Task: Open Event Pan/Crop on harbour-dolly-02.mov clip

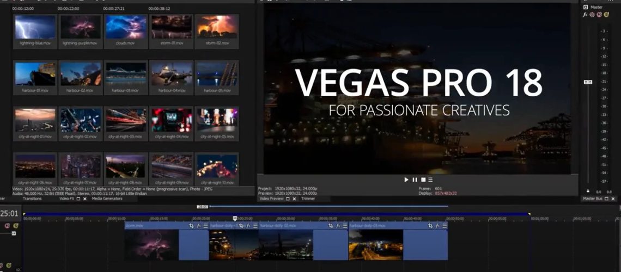Action: (x=331, y=226)
